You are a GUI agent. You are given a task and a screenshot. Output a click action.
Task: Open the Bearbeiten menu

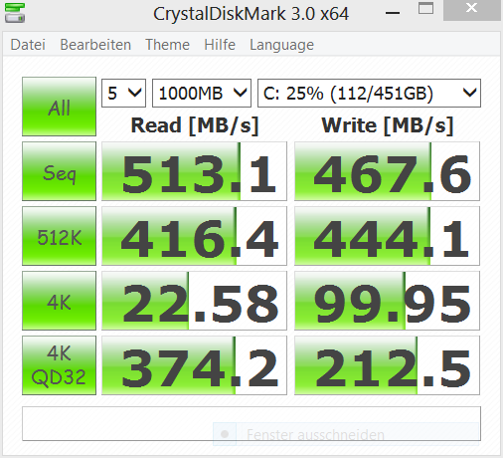click(x=95, y=45)
